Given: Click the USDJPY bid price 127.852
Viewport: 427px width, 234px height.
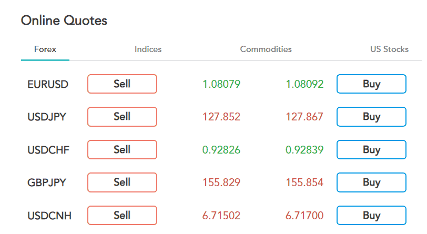Looking at the screenshot, I should (221, 117).
